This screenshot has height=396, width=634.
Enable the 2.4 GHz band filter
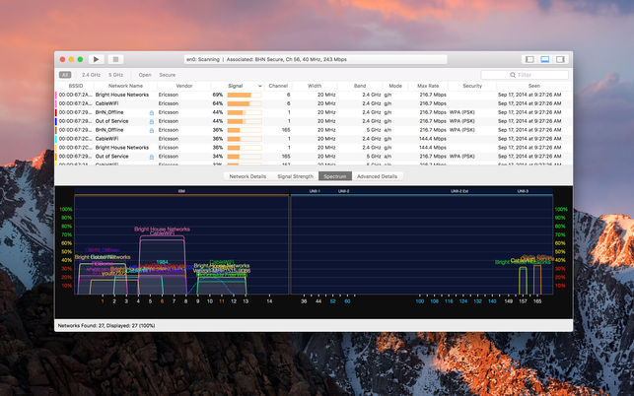click(91, 75)
